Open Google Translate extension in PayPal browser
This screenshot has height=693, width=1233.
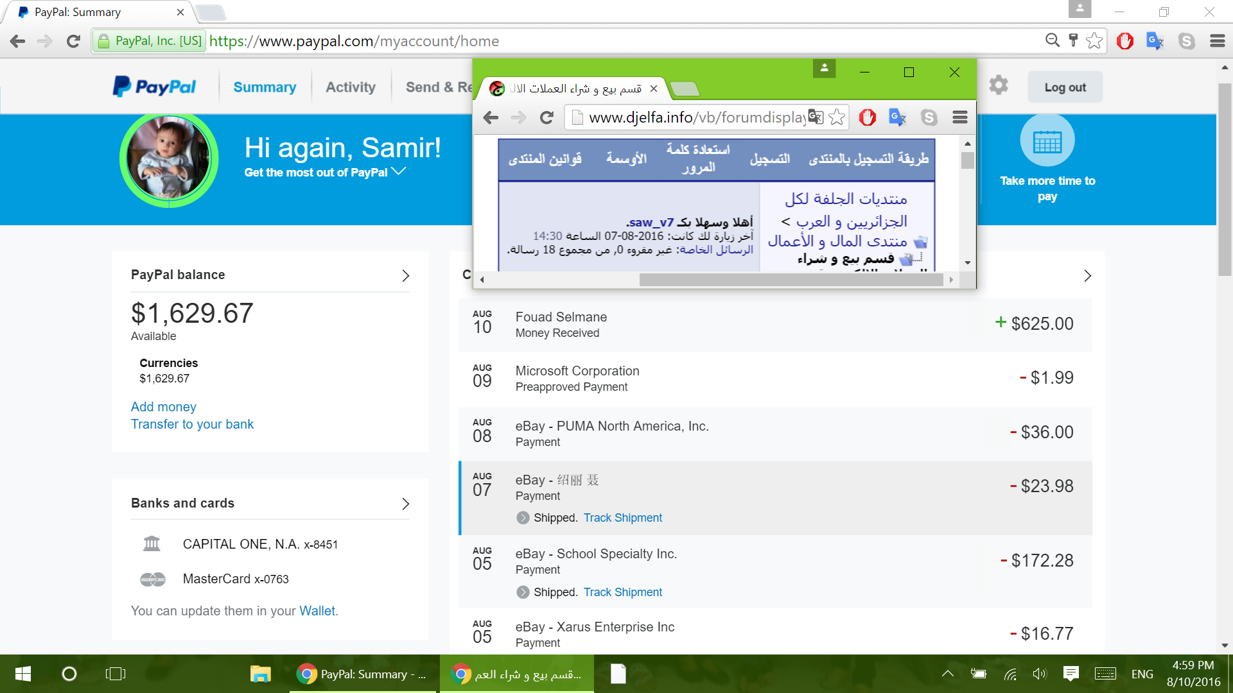coord(1155,41)
